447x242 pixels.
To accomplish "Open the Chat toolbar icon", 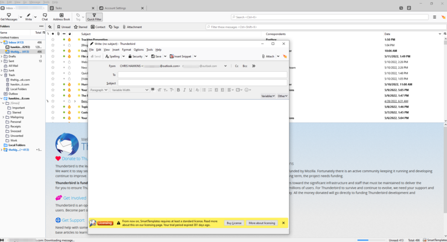I will (x=45, y=15).
